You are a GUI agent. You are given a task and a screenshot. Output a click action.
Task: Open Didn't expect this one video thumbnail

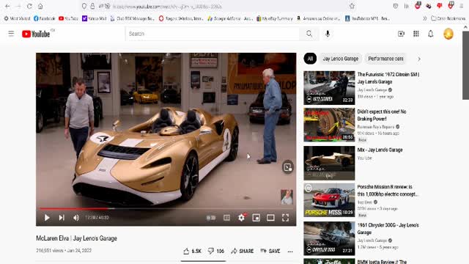(x=329, y=125)
